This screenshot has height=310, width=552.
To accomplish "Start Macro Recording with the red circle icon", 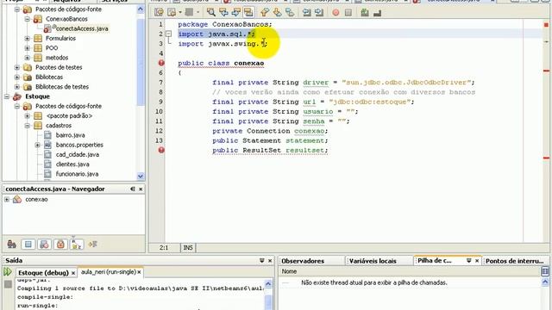I will (336, 13).
